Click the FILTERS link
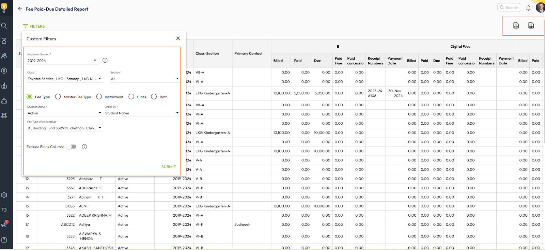545x250 pixels. [34, 26]
